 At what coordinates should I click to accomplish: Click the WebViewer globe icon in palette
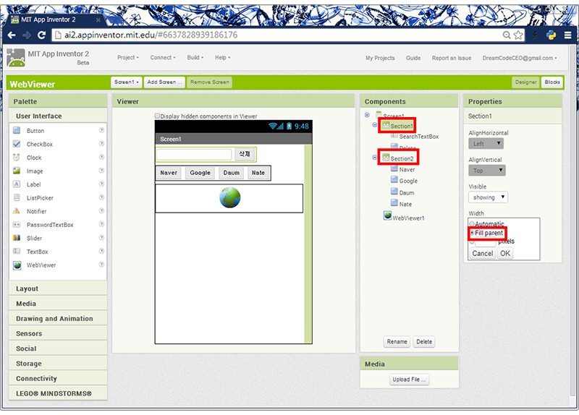(x=17, y=265)
